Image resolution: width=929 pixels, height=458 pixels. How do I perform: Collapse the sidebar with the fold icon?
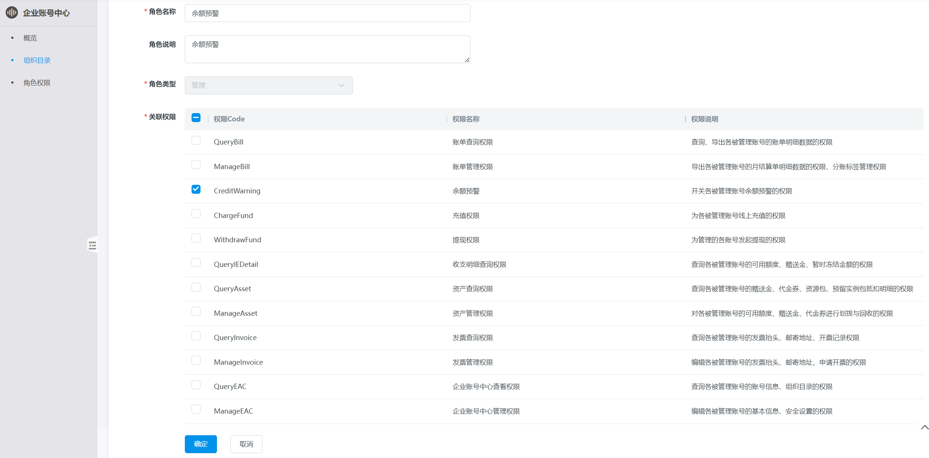click(x=92, y=245)
